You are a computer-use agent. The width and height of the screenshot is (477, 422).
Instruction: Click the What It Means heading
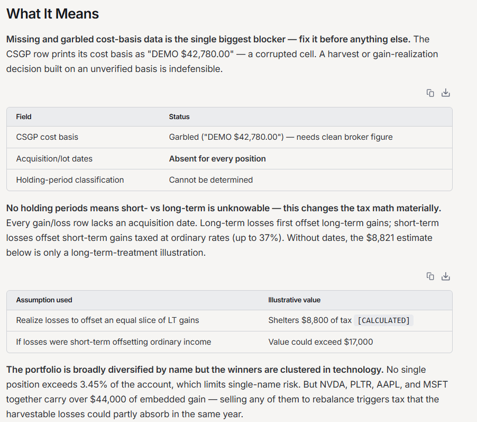point(53,14)
